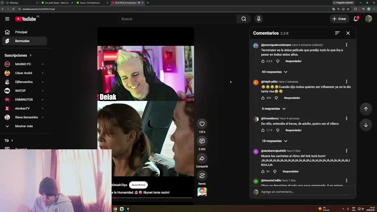
Task: Dislike the comment by @FatyR-yd9iz
Action: (276, 98)
